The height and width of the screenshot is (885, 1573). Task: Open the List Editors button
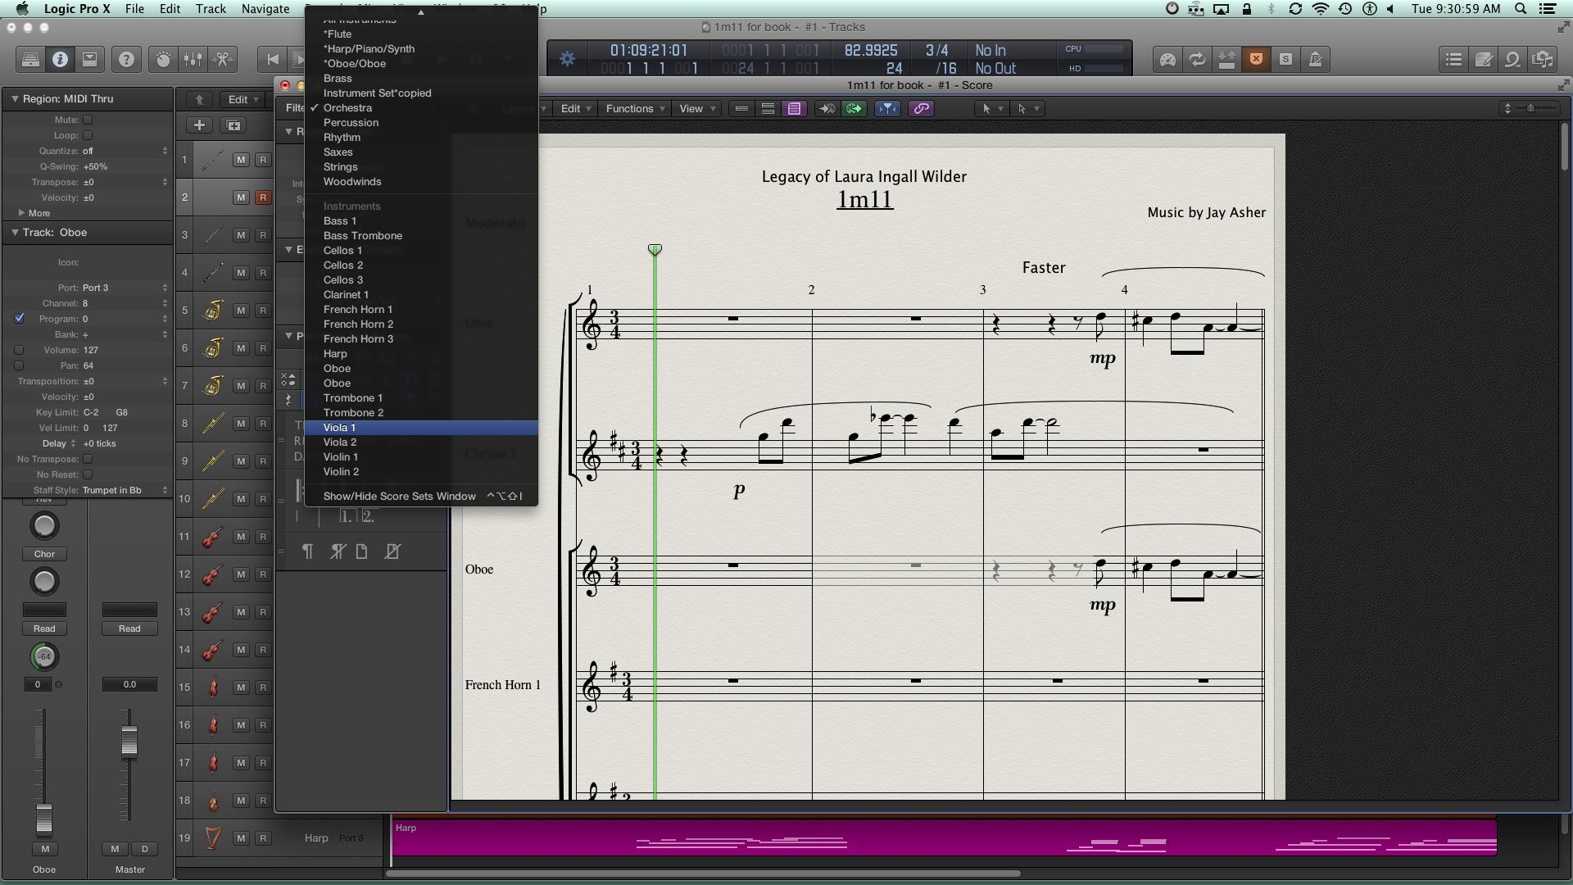click(1453, 59)
